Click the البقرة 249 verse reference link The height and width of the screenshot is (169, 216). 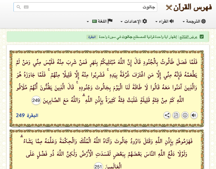[27, 115]
